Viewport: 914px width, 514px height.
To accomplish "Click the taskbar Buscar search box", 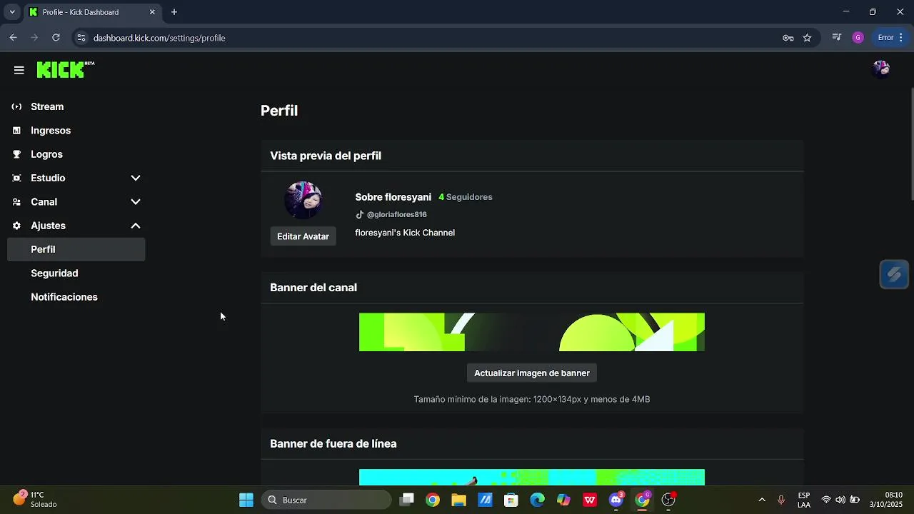I will [326, 500].
